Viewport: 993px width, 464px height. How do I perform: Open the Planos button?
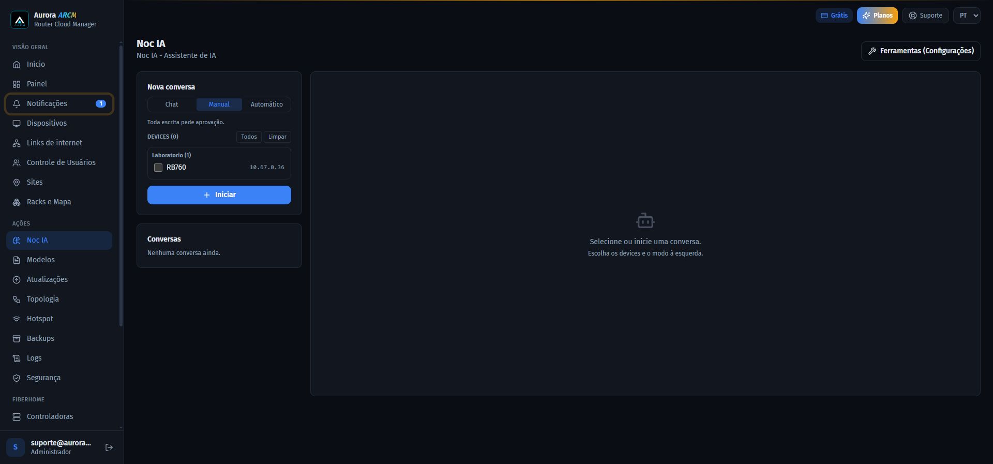(877, 16)
